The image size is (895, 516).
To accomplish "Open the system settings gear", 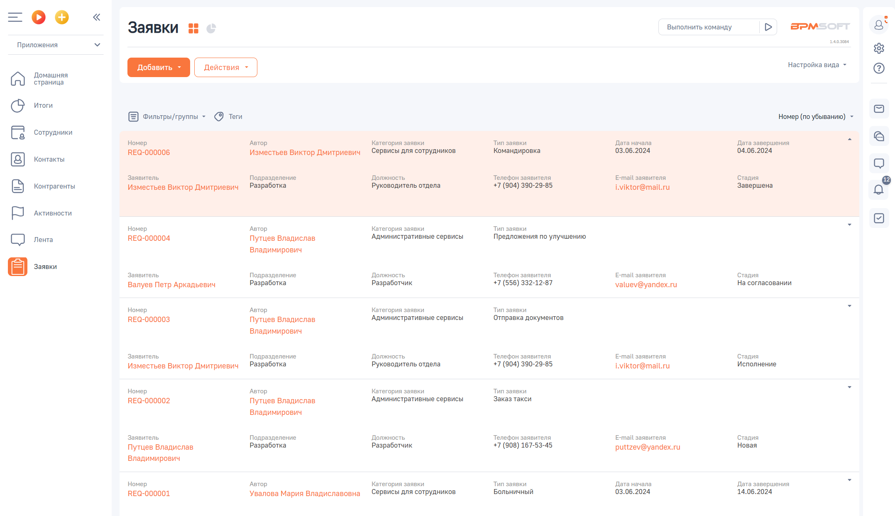I will coord(879,48).
